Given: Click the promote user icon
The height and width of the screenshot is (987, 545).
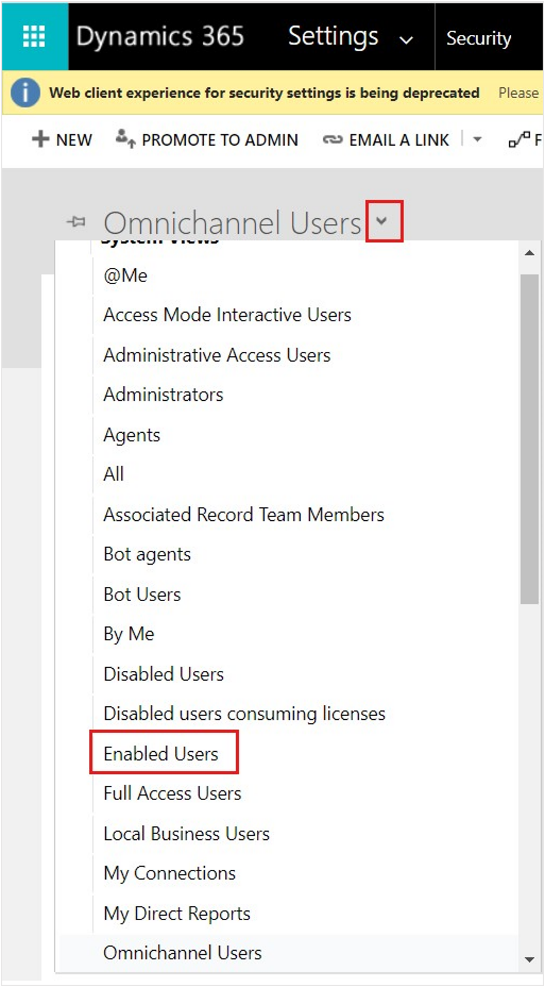Looking at the screenshot, I should (x=126, y=139).
